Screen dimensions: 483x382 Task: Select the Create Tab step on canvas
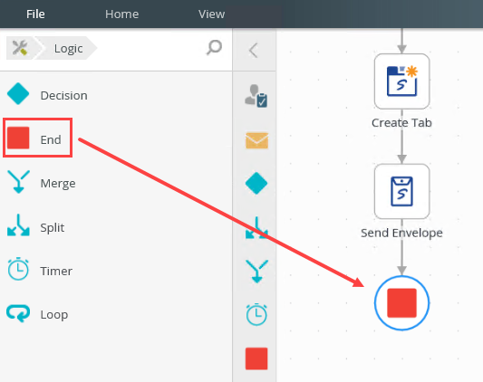point(402,81)
